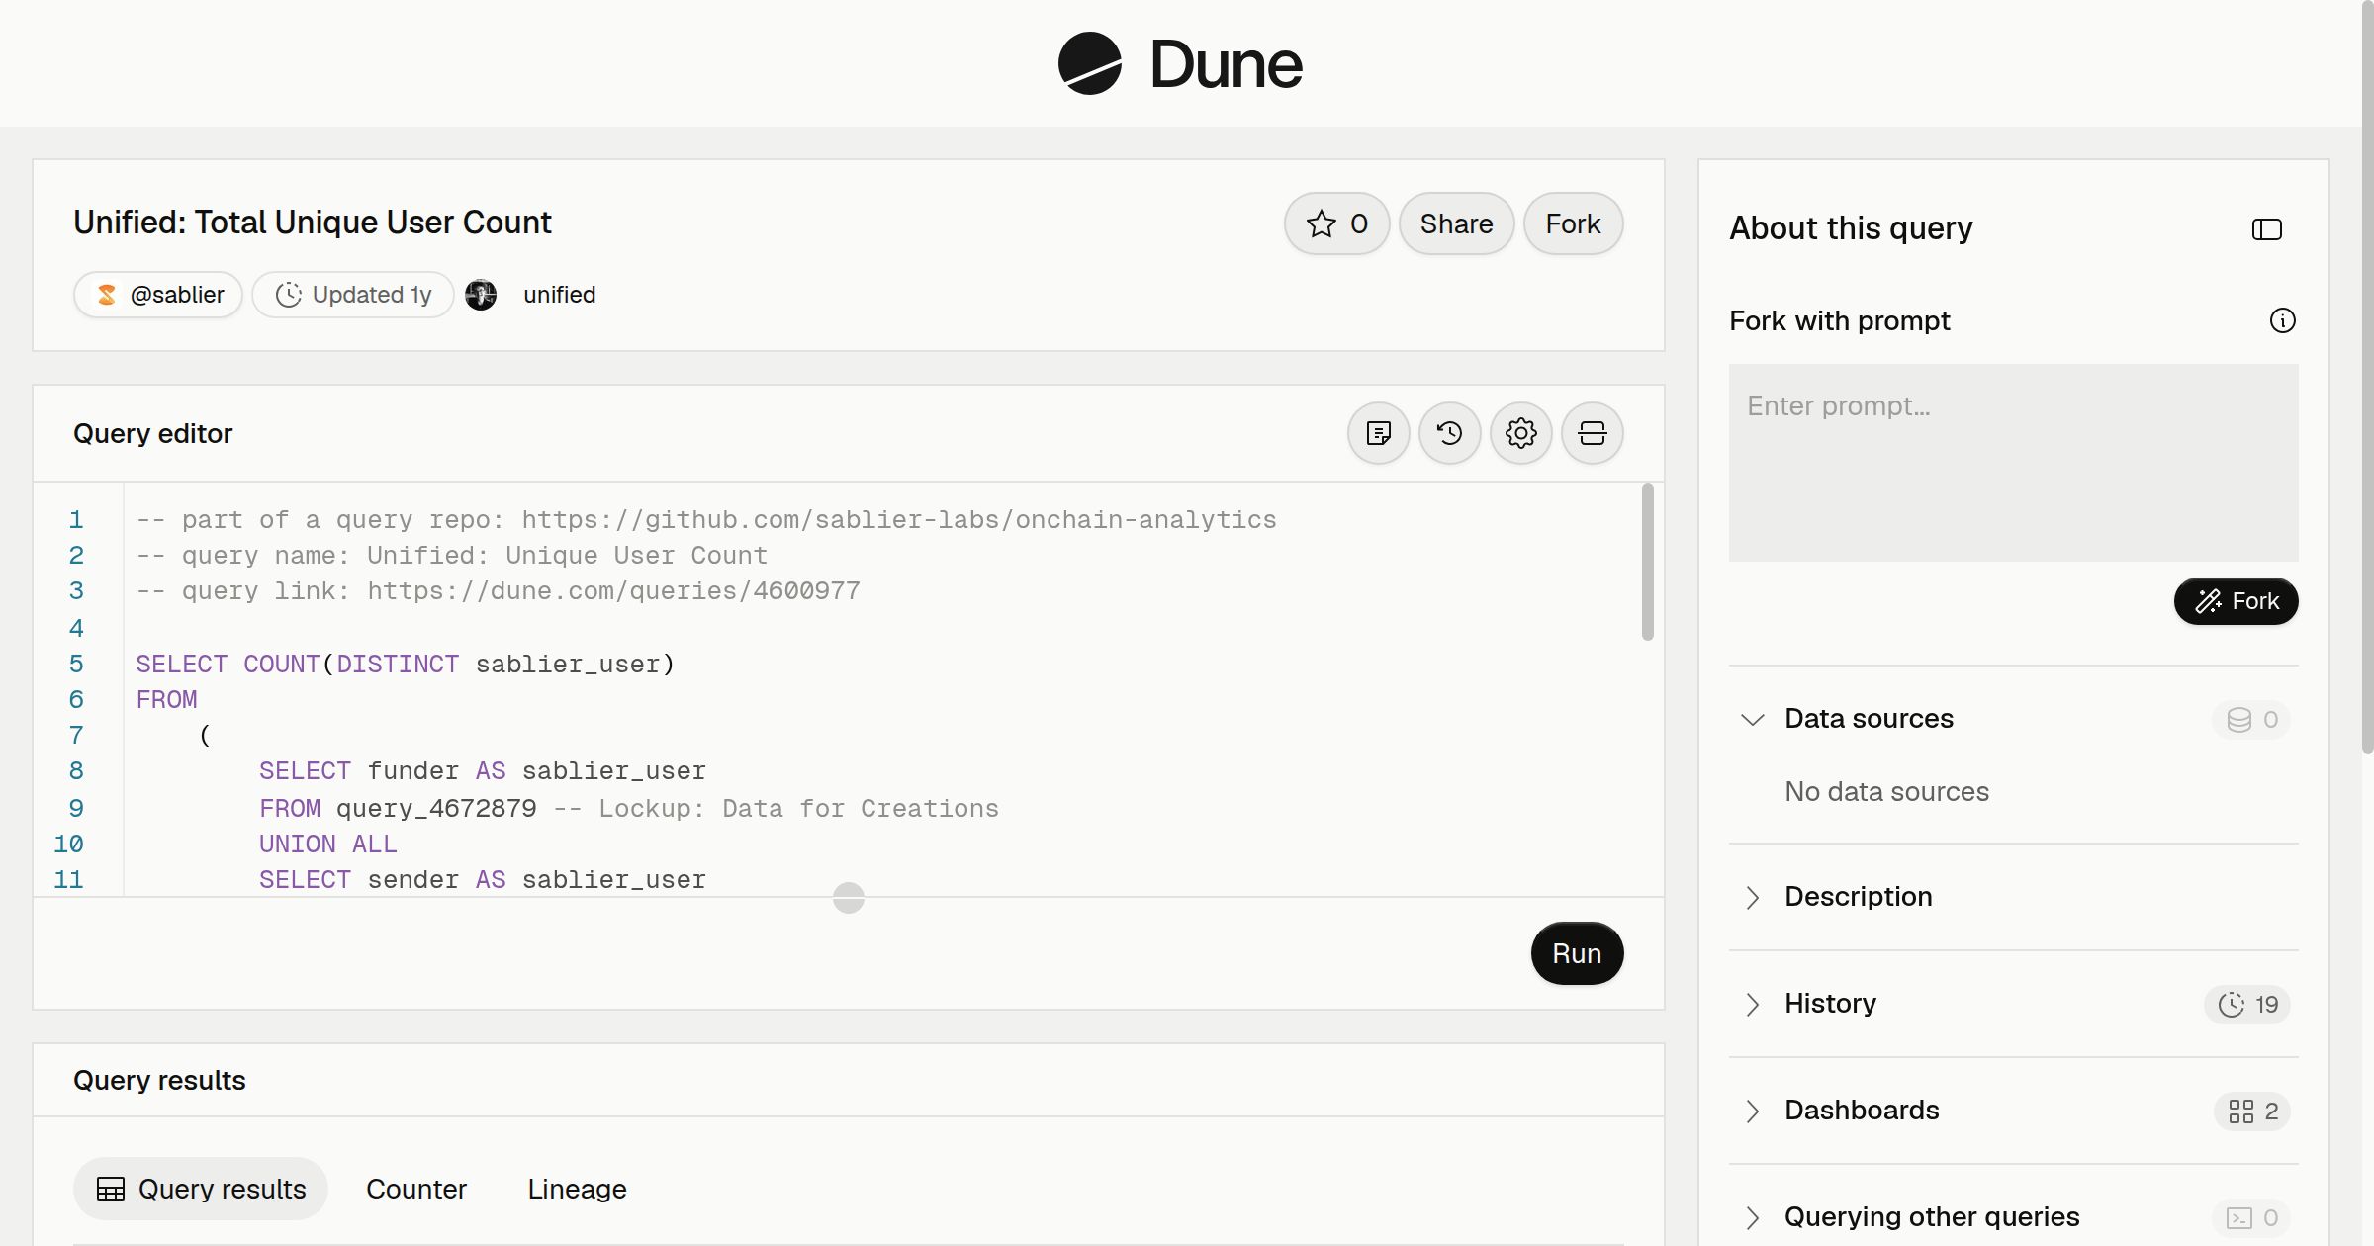
Task: Click the github repo URL in line 1
Action: point(899,520)
